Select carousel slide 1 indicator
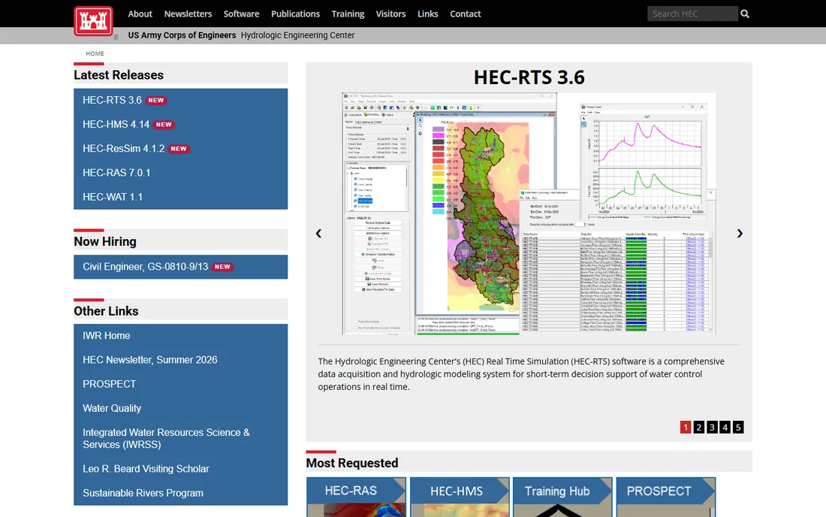Viewport: 826px width, 517px height. (x=686, y=428)
